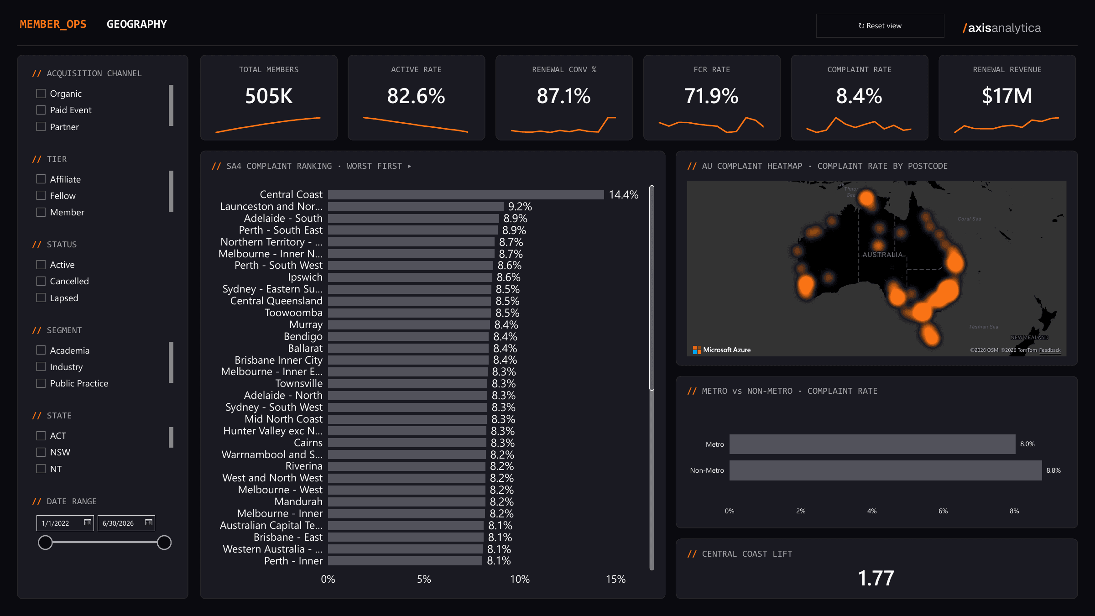Click the axisanalytica logo
This screenshot has height=616, width=1095.
pos(1001,28)
